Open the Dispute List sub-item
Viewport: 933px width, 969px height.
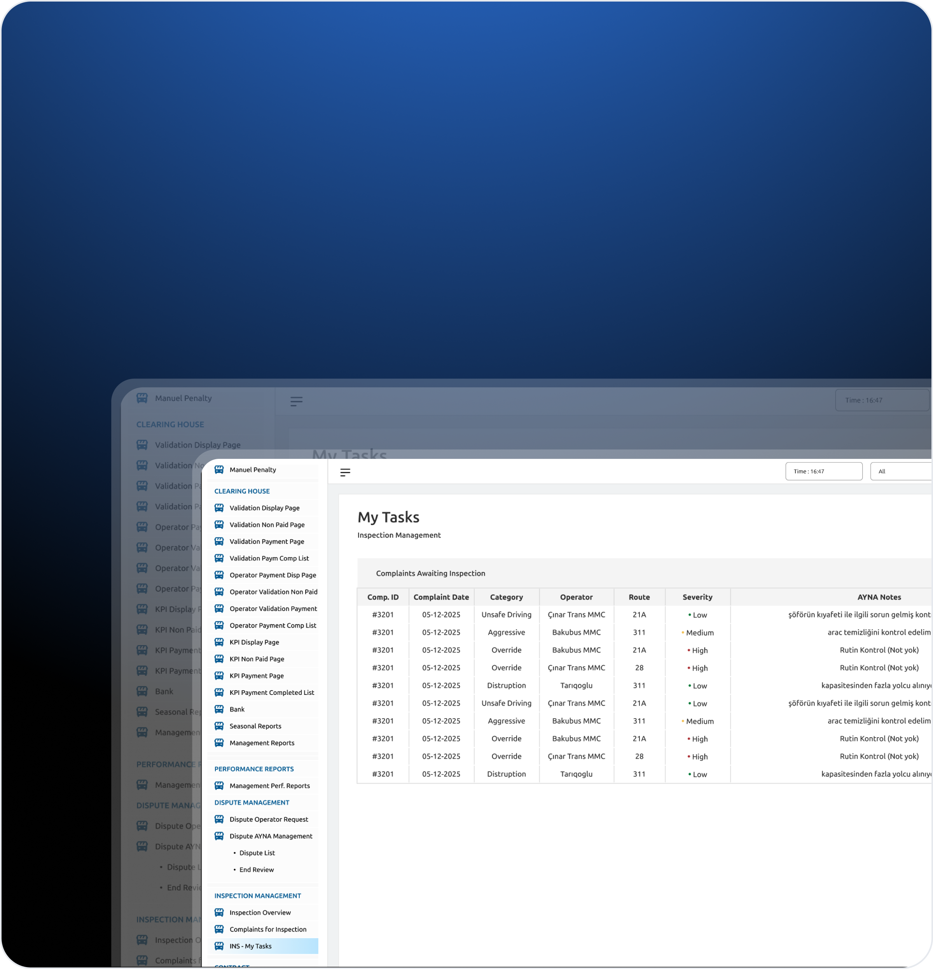coord(257,853)
